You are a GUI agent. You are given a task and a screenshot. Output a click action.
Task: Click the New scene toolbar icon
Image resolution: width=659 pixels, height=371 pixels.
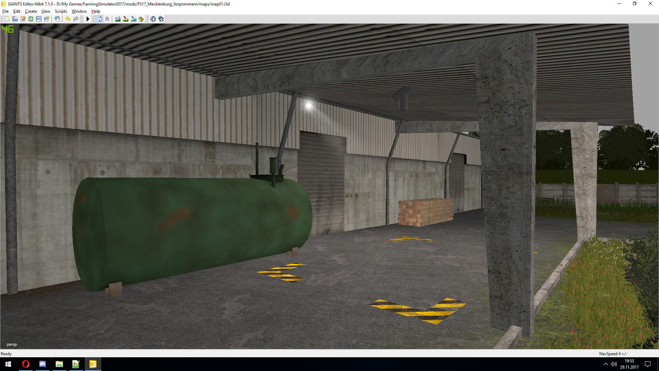(7, 19)
